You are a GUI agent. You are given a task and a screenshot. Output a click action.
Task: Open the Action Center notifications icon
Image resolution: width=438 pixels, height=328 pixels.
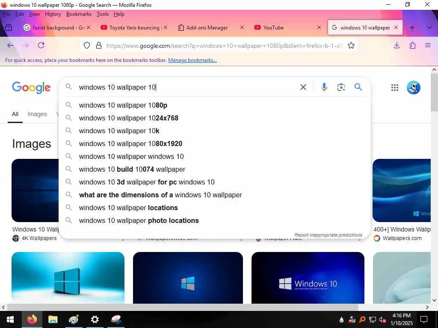tap(424, 319)
